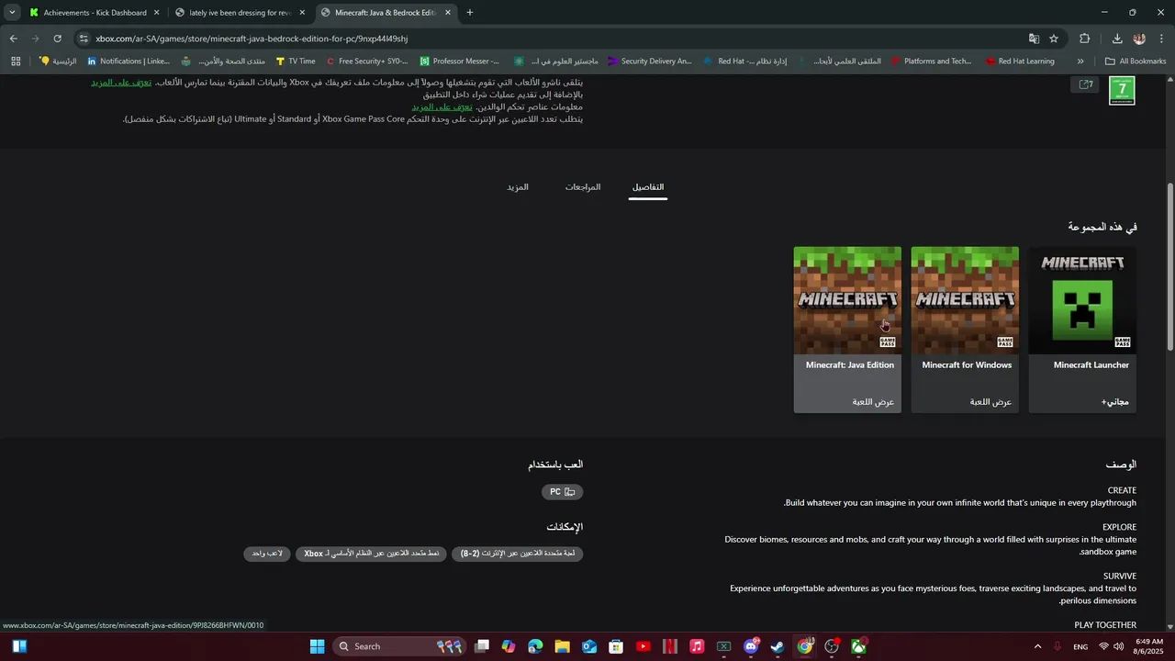
Task: Bookmark this page with the star icon
Action: [x=1054, y=39]
